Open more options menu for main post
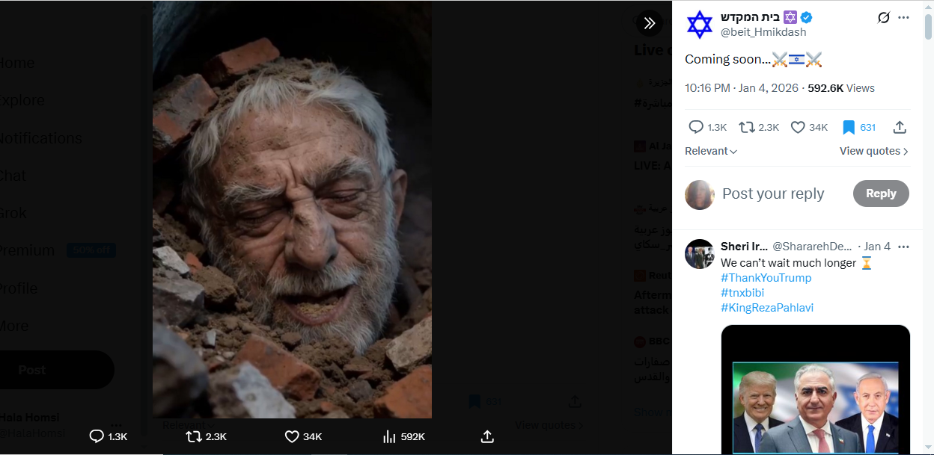The height and width of the screenshot is (455, 934). tap(904, 18)
